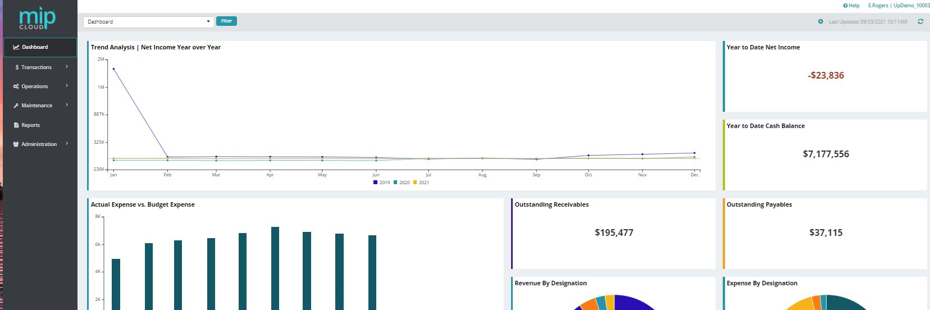Screen dimensions: 930x310
Task: Open the Operations menu
Action: click(x=40, y=86)
